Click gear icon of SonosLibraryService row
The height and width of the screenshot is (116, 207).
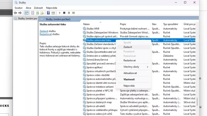(84, 59)
